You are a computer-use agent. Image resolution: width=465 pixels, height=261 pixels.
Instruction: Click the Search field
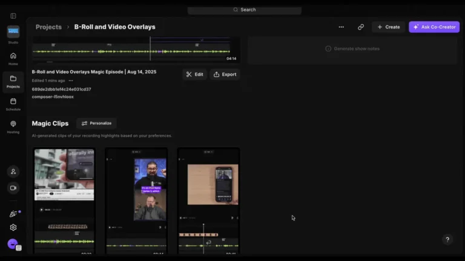pyautogui.click(x=245, y=10)
